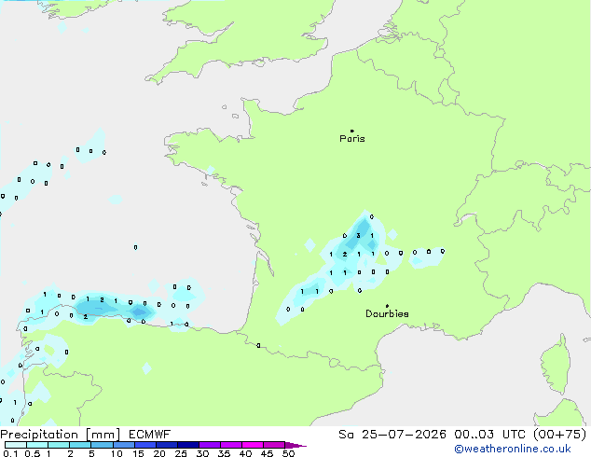Select the Dourbies location dot marker
Screen dimensions: 591x457
coord(387,306)
